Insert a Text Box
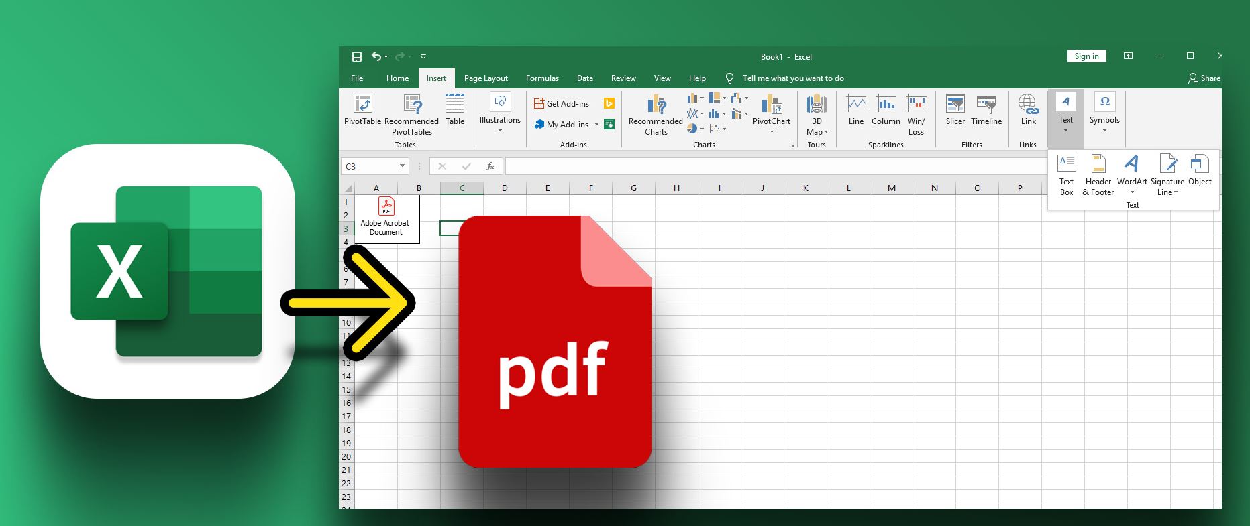1250x526 pixels. (x=1066, y=175)
